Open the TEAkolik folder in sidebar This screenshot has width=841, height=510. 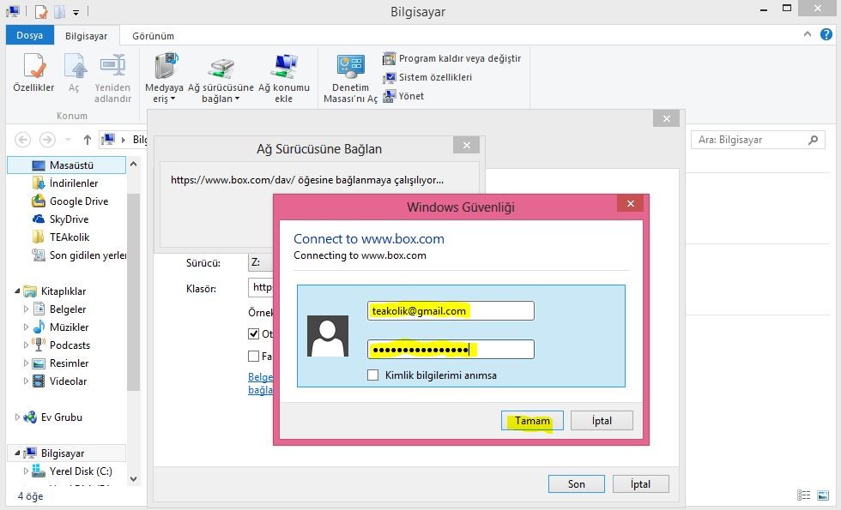pyautogui.click(x=61, y=237)
